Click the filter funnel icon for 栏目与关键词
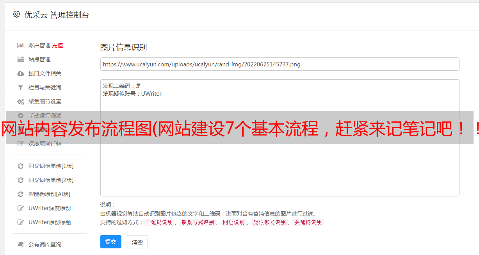The width and height of the screenshot is (479, 255). [x=21, y=87]
